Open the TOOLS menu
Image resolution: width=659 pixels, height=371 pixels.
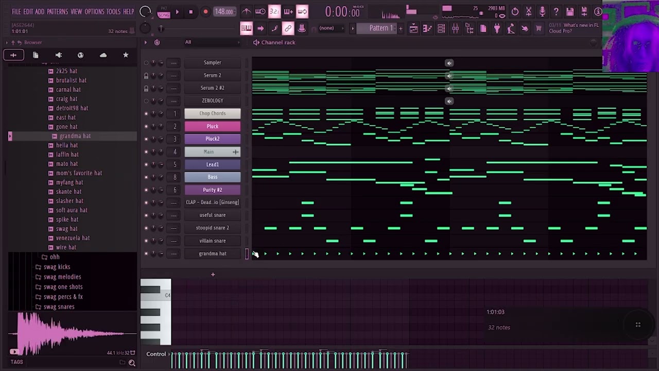[113, 11]
